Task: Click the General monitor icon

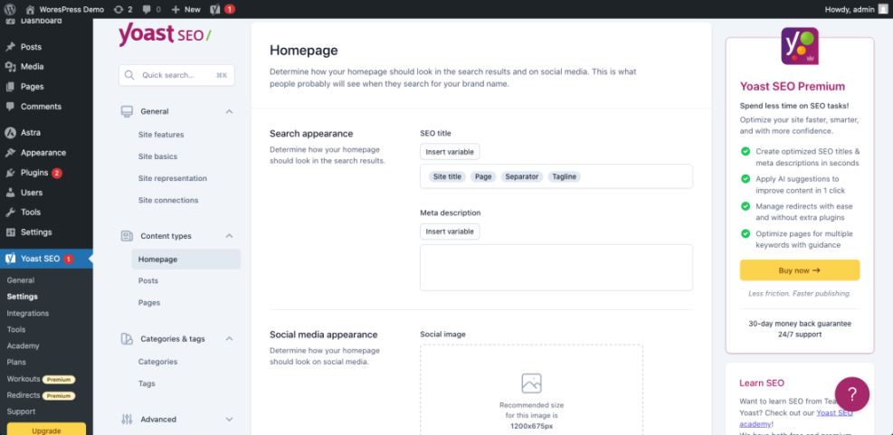Action: tap(127, 111)
